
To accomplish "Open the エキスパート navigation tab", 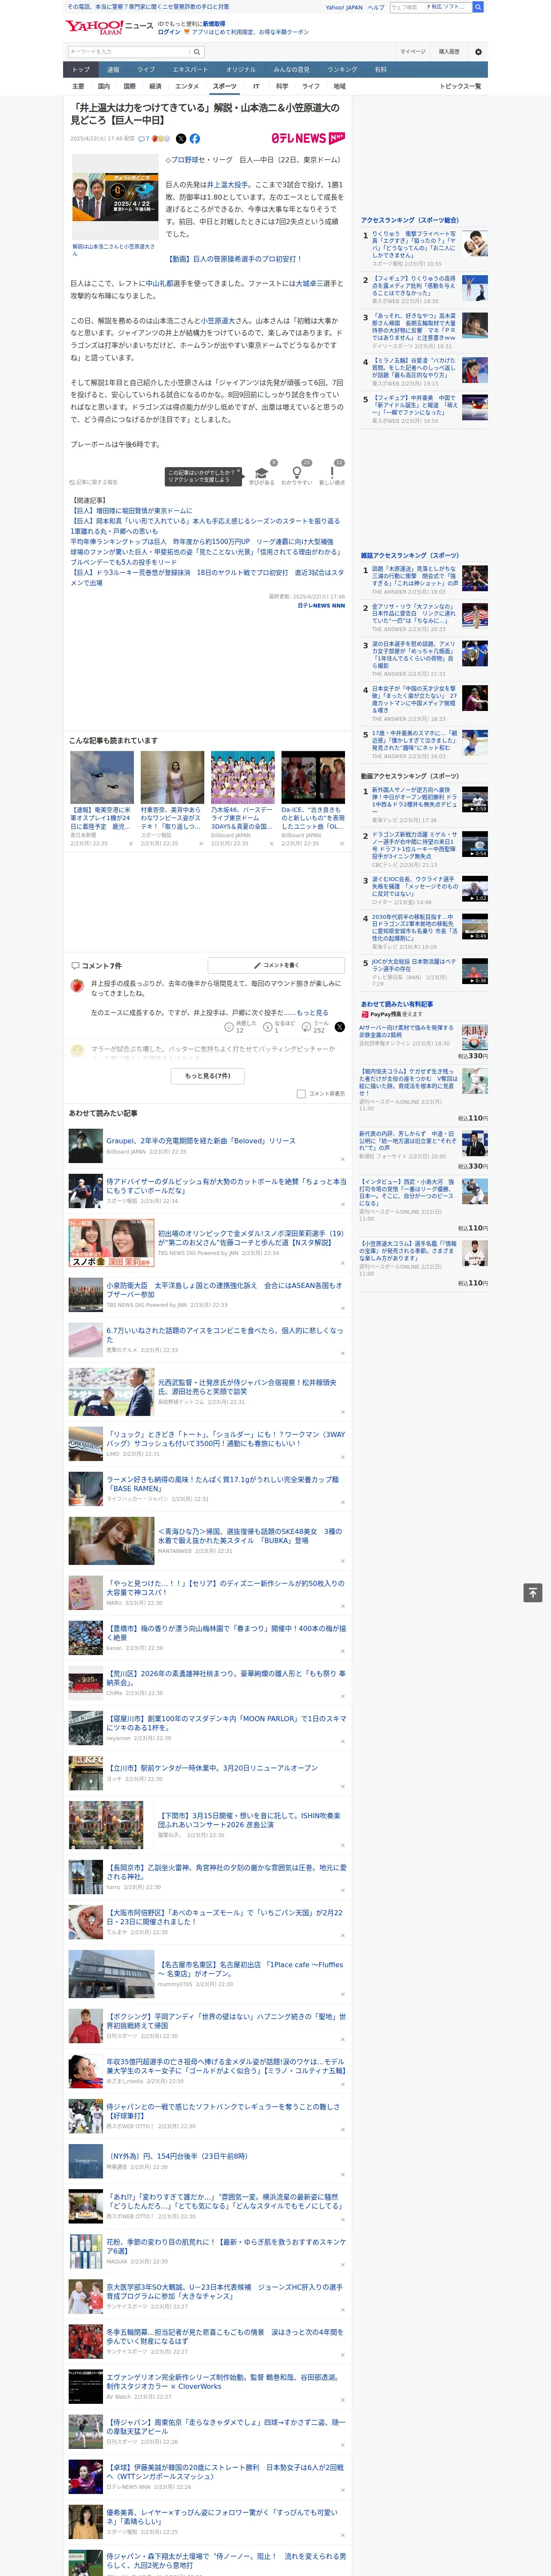I will click(190, 70).
